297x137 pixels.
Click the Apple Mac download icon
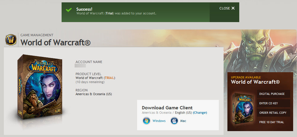coord(174,121)
